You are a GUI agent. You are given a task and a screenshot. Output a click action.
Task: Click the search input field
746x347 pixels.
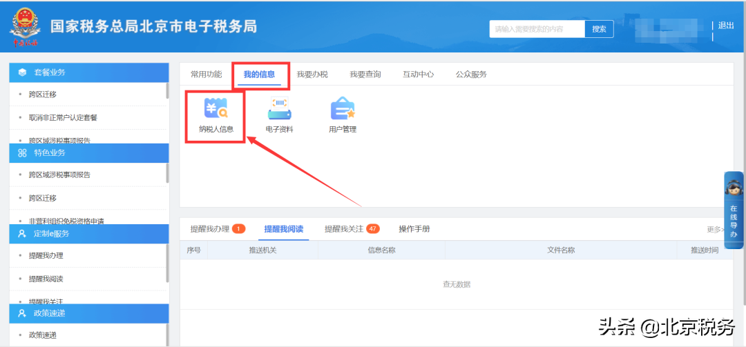tap(537, 29)
